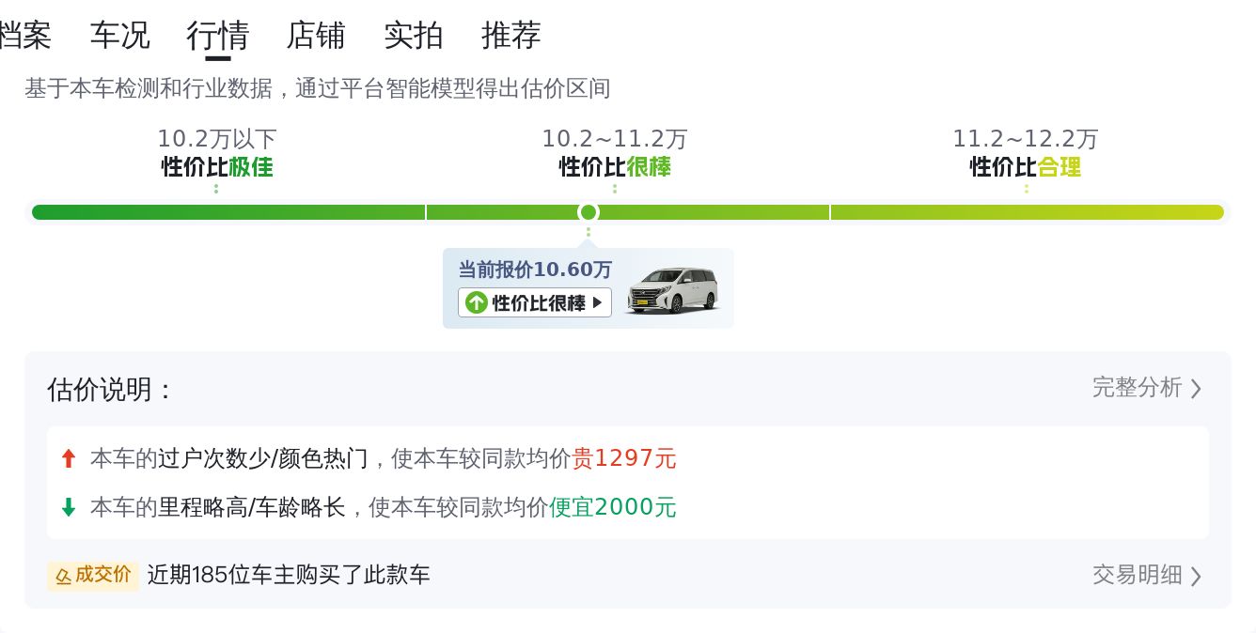Click the green up-arrow badge icon
Screen dimensions: 1256x633
pyautogui.click(x=477, y=302)
